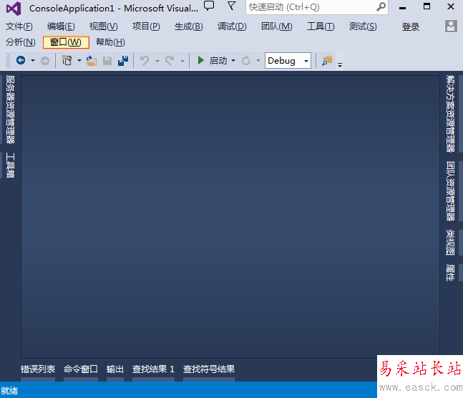This screenshot has width=463, height=398.
Task: Click the Undo arrow icon
Action: click(x=145, y=61)
